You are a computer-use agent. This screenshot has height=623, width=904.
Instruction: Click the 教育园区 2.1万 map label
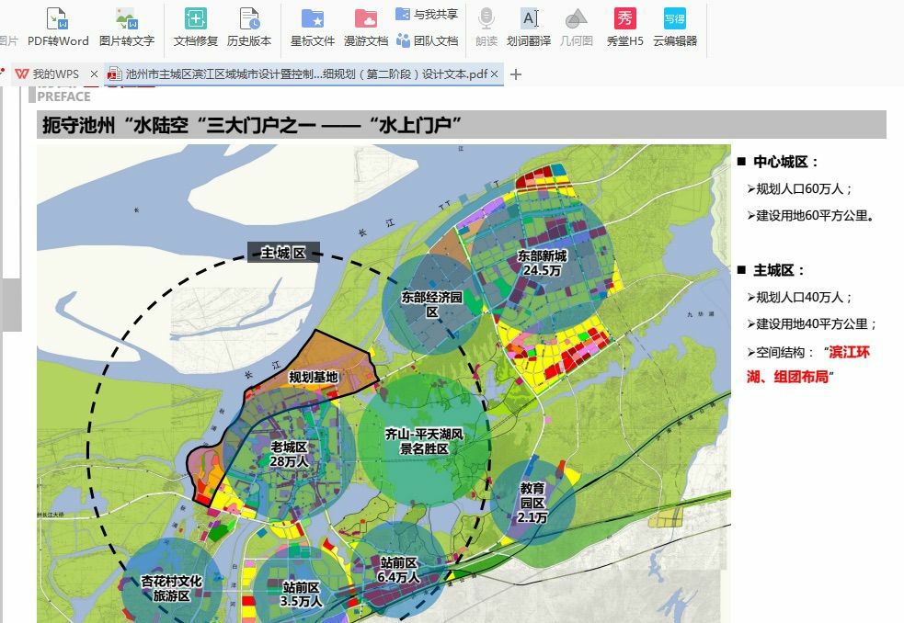532,503
